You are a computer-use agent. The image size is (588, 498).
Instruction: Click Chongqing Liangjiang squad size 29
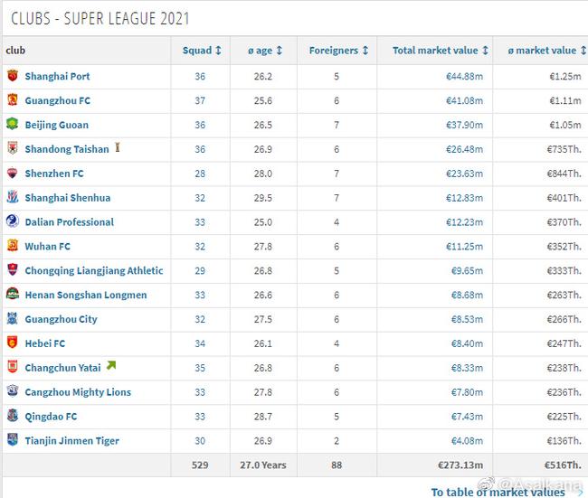pyautogui.click(x=200, y=271)
